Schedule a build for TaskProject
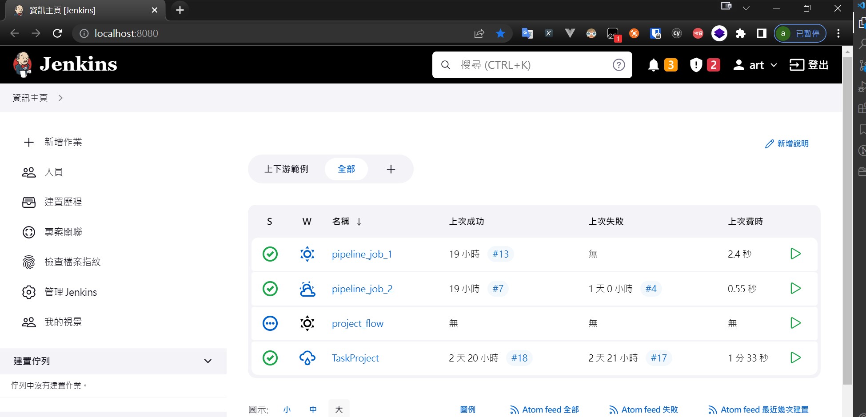This screenshot has height=417, width=866. point(795,357)
